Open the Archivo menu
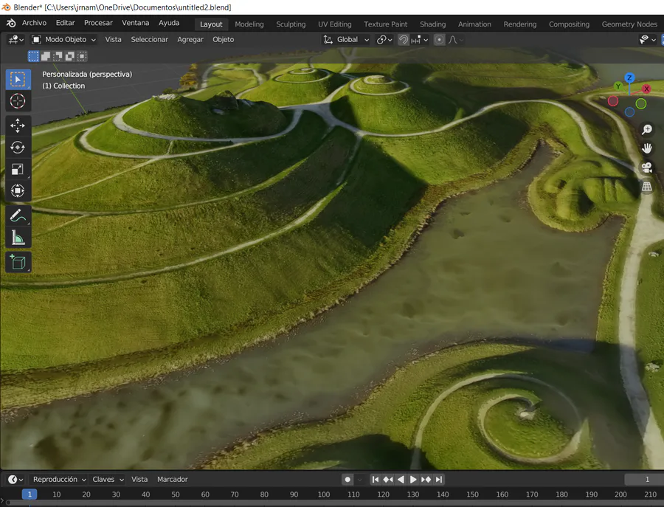664x507 pixels. tap(34, 23)
